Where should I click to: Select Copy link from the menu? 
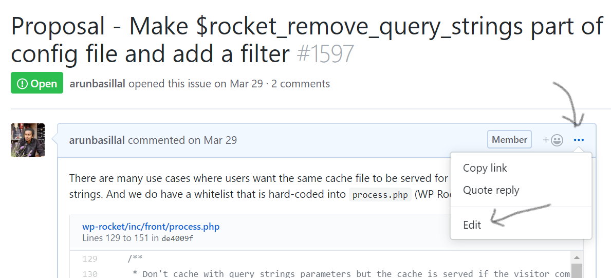(x=485, y=168)
